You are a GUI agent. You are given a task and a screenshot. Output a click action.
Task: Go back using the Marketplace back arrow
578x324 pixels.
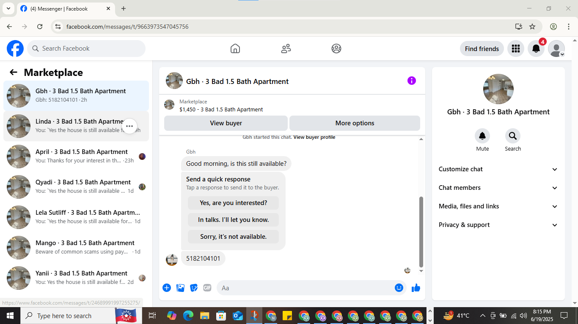tap(14, 72)
